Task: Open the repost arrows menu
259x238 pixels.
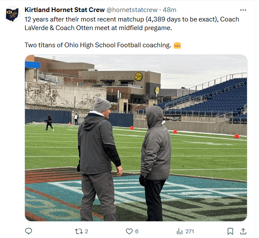Action: click(78, 231)
